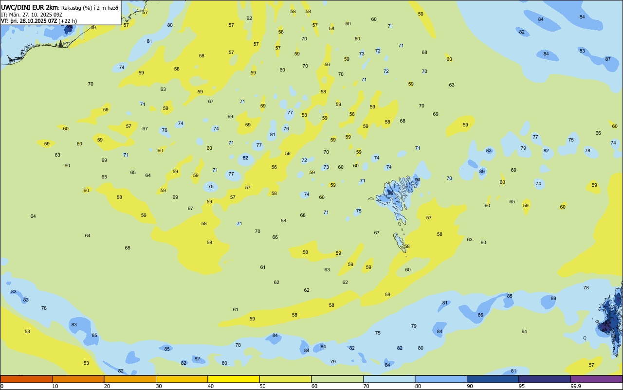Click the '99.9' label under the color scale
The image size is (623, 390).
pyautogui.click(x=576, y=386)
